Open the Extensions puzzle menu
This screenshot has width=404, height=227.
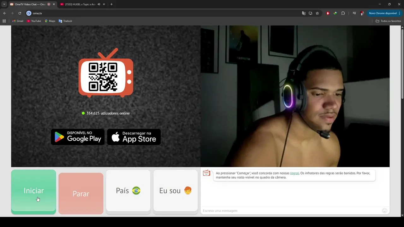pos(343,13)
